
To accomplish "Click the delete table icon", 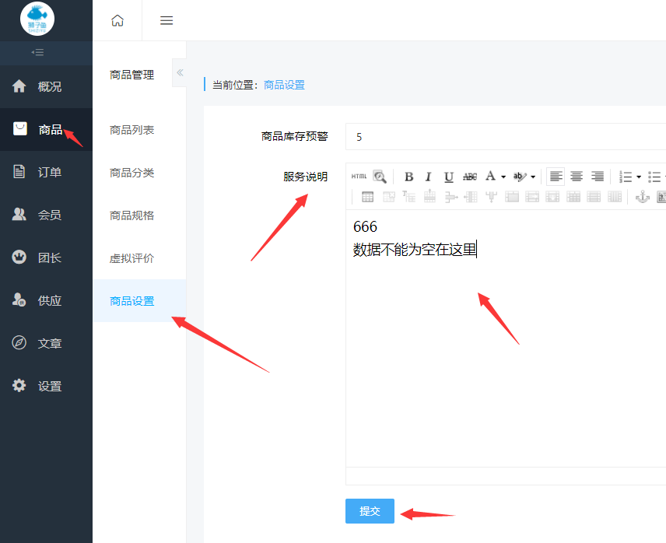I will 389,197.
